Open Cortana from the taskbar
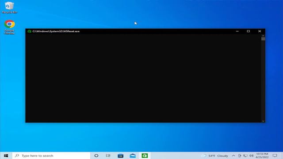This screenshot has width=283, height=159. click(x=96, y=155)
